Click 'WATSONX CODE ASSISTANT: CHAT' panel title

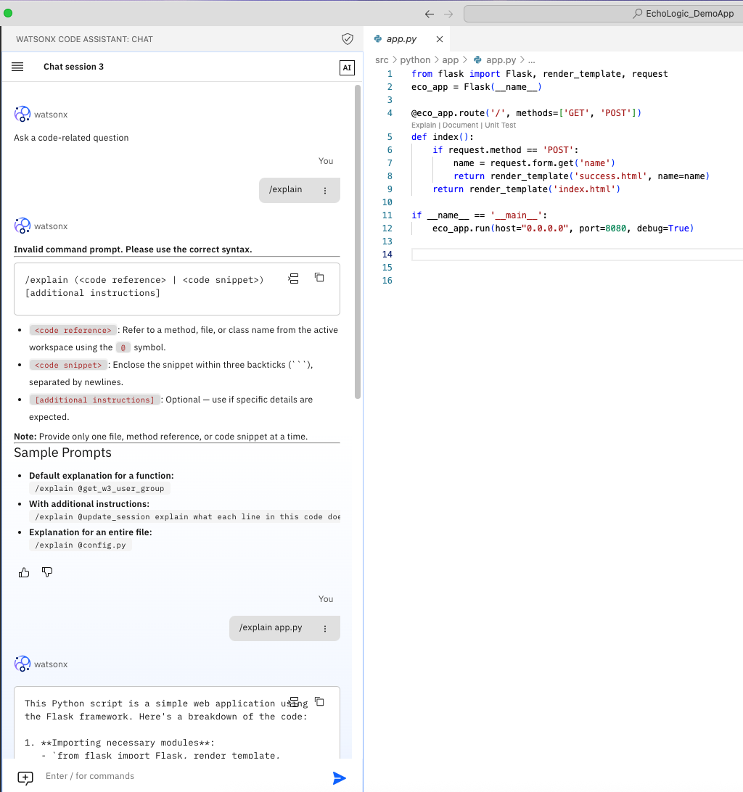(x=84, y=39)
